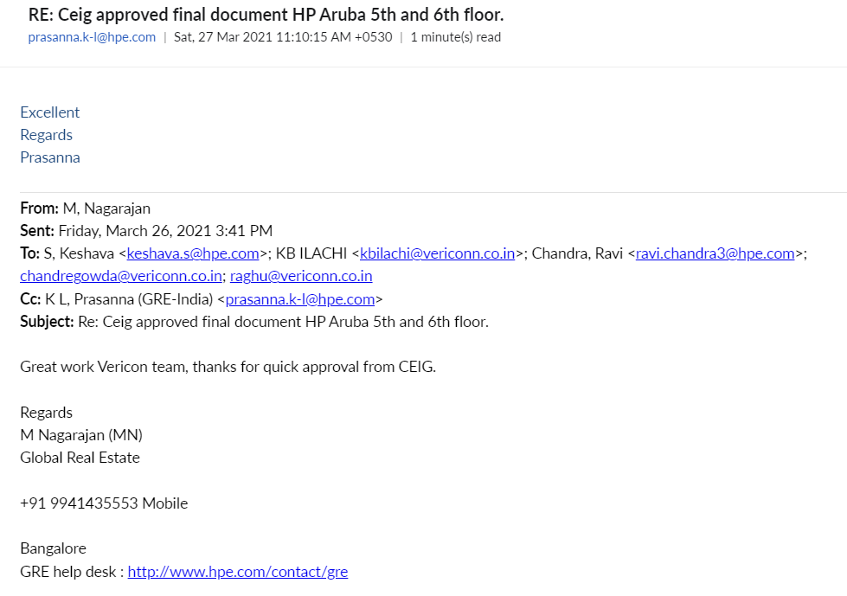This screenshot has width=847, height=596.
Task: Click the Sent date Friday, March 26
Action: tap(166, 231)
